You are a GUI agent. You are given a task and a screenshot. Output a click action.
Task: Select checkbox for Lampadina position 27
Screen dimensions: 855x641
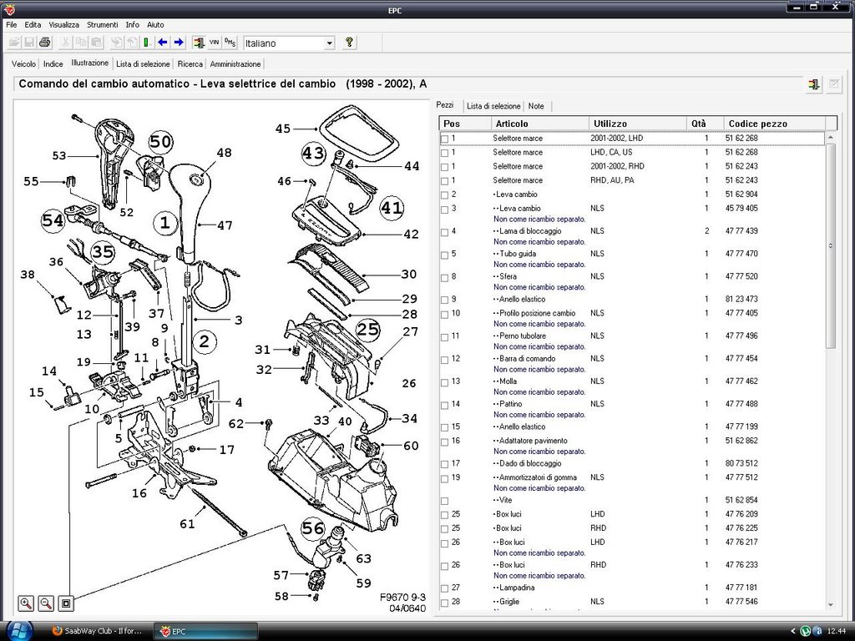point(444,588)
